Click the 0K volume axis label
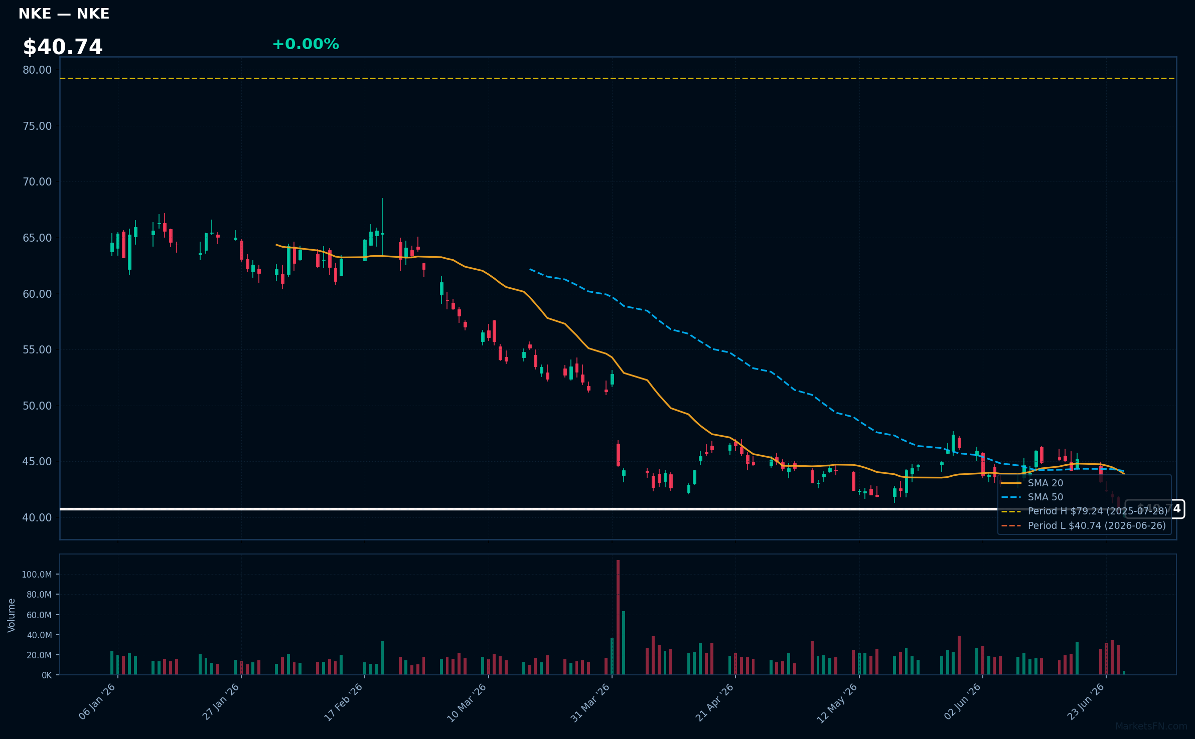 click(x=47, y=675)
